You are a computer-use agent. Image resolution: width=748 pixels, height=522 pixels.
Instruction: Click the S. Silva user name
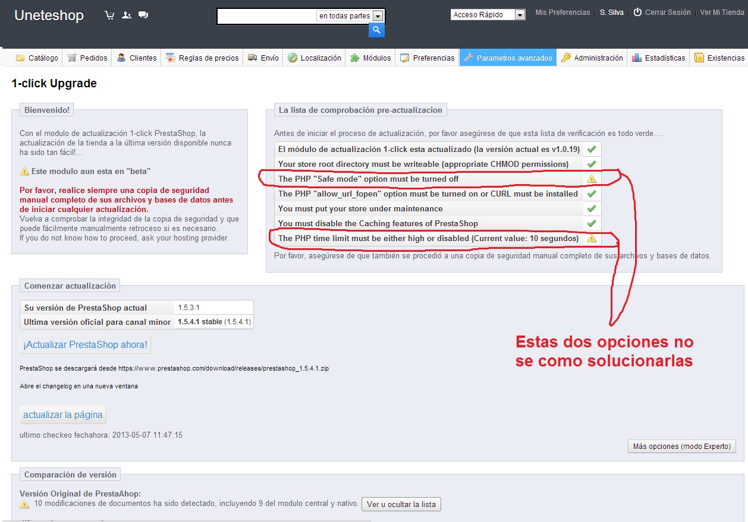point(612,12)
